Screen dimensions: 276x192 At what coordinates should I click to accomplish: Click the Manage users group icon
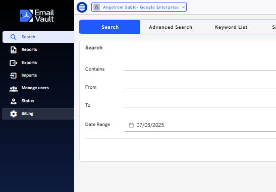click(14, 89)
